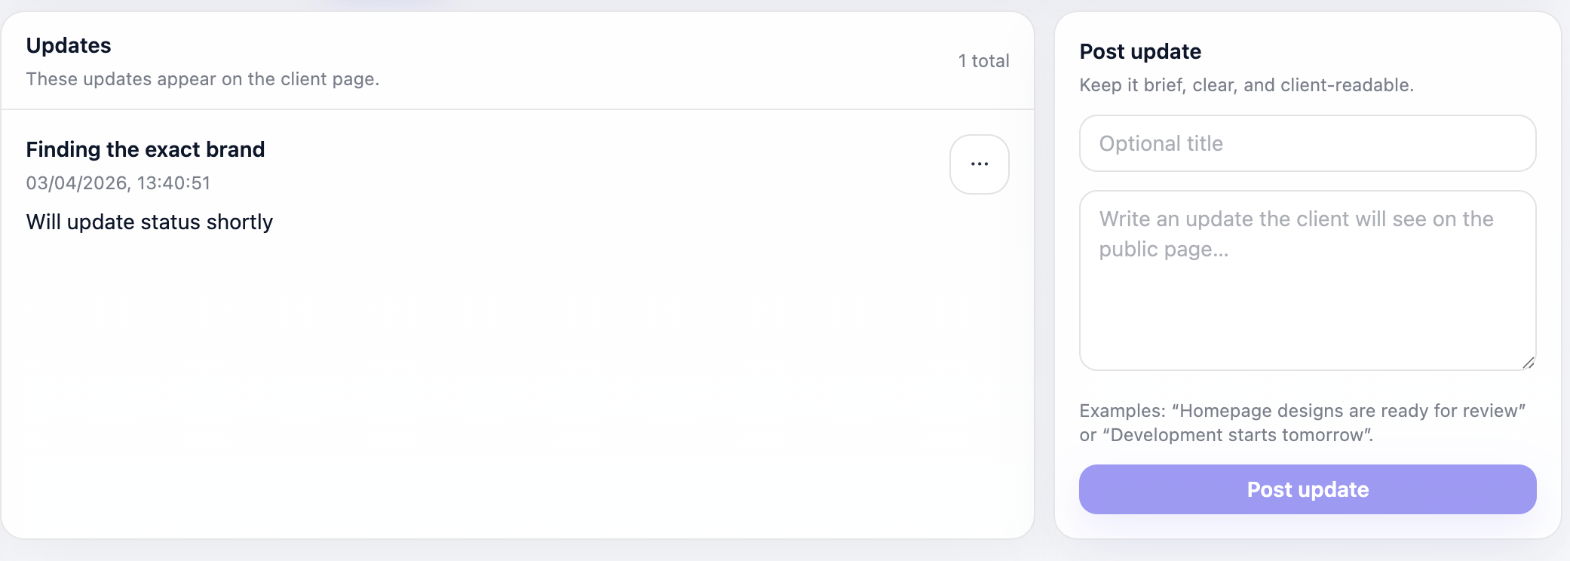
Task: Select the "Finding the exact brand" update title
Action: 145,149
